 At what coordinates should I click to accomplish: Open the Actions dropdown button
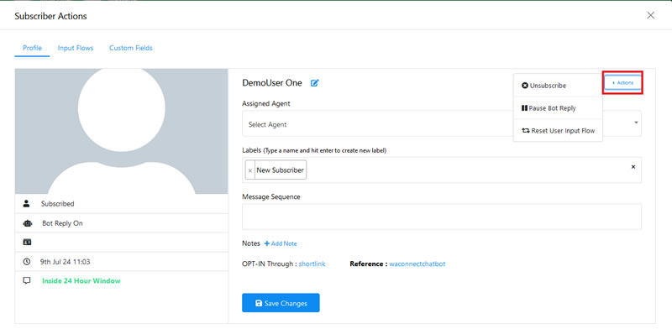pos(622,83)
